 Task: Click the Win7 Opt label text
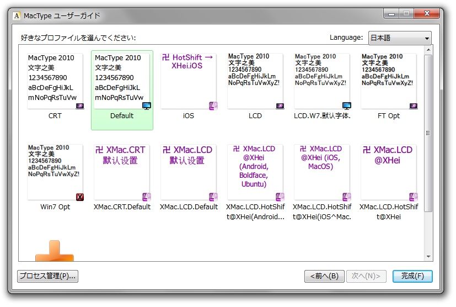(x=55, y=207)
